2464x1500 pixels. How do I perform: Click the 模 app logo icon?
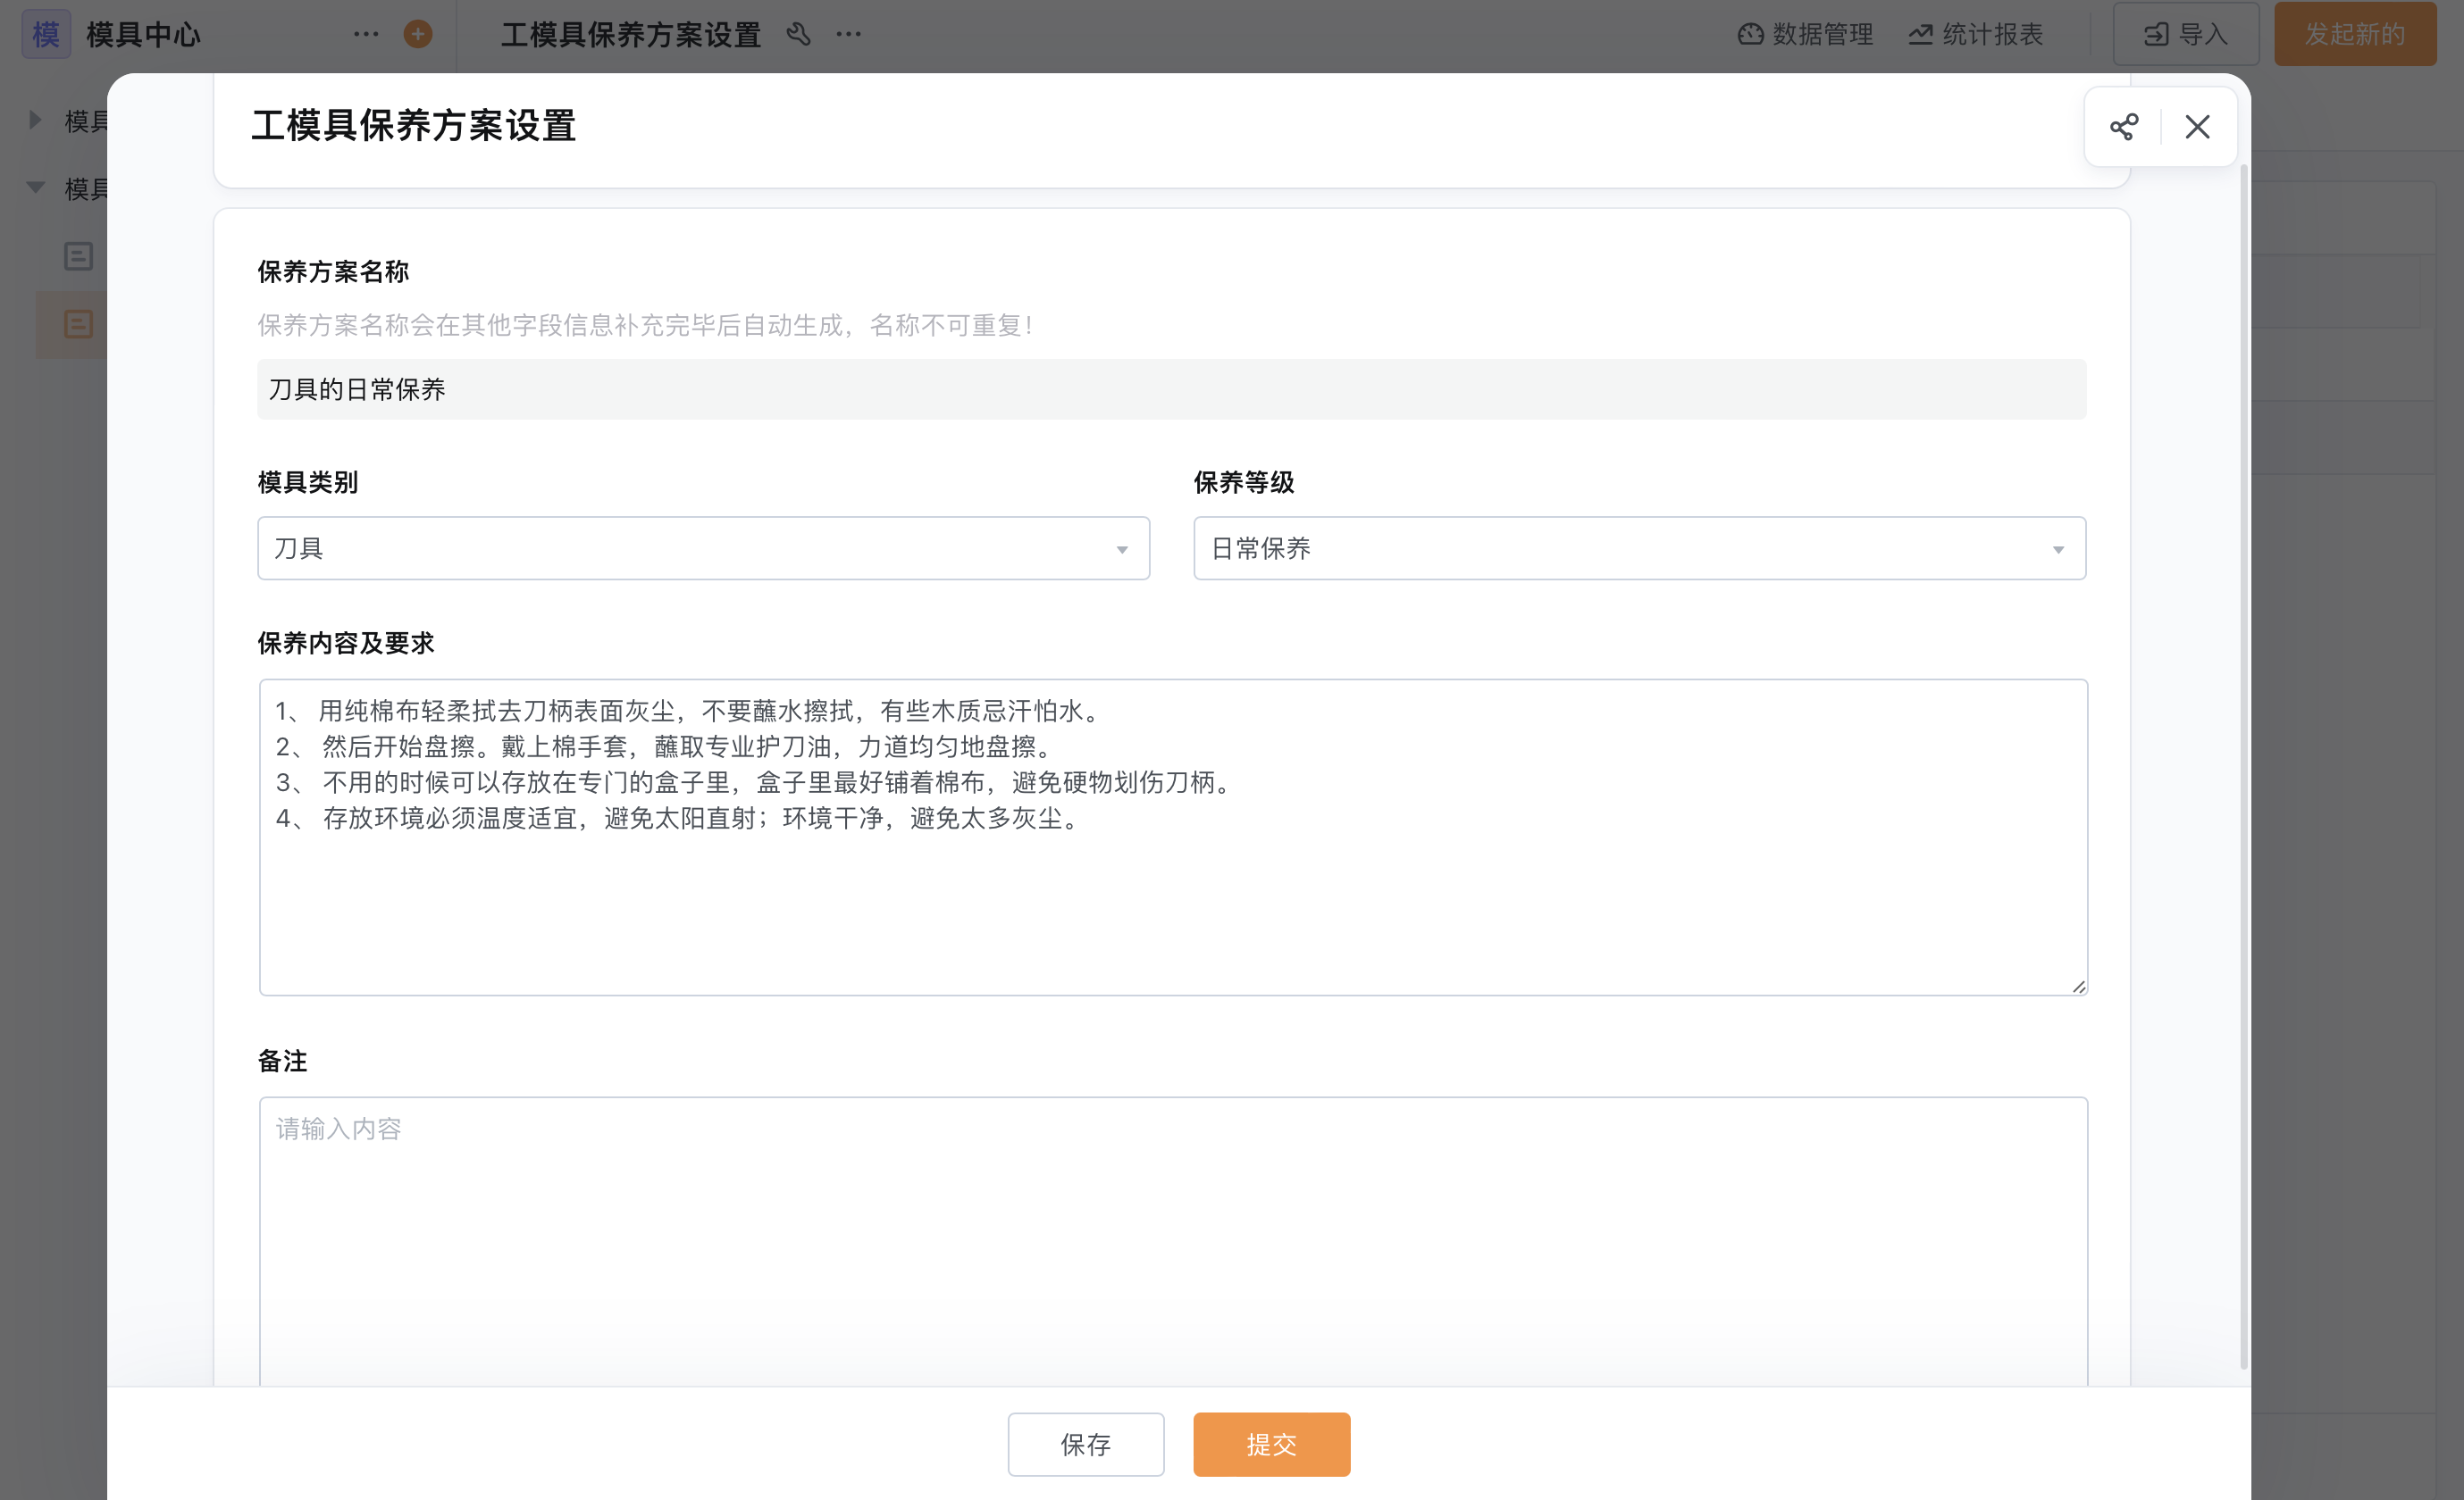click(46, 34)
